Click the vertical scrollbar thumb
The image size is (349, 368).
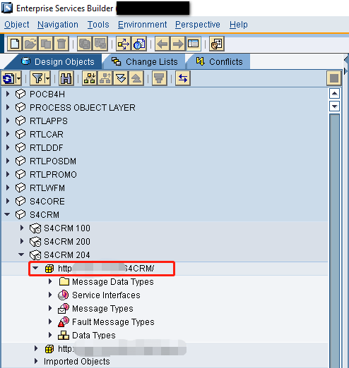point(334,240)
